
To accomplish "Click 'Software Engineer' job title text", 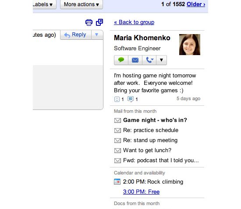I will point(137,49).
